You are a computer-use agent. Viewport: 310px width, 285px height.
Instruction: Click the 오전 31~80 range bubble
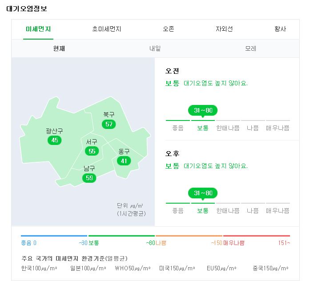[203, 110]
